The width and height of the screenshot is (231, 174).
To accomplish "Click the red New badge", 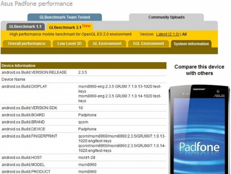I will [86, 26].
